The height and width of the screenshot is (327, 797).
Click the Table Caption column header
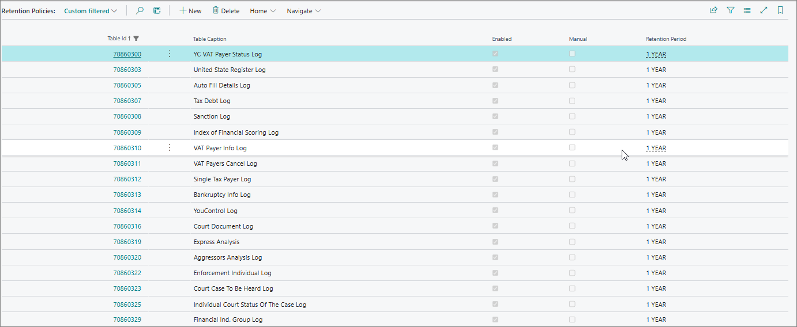210,39
